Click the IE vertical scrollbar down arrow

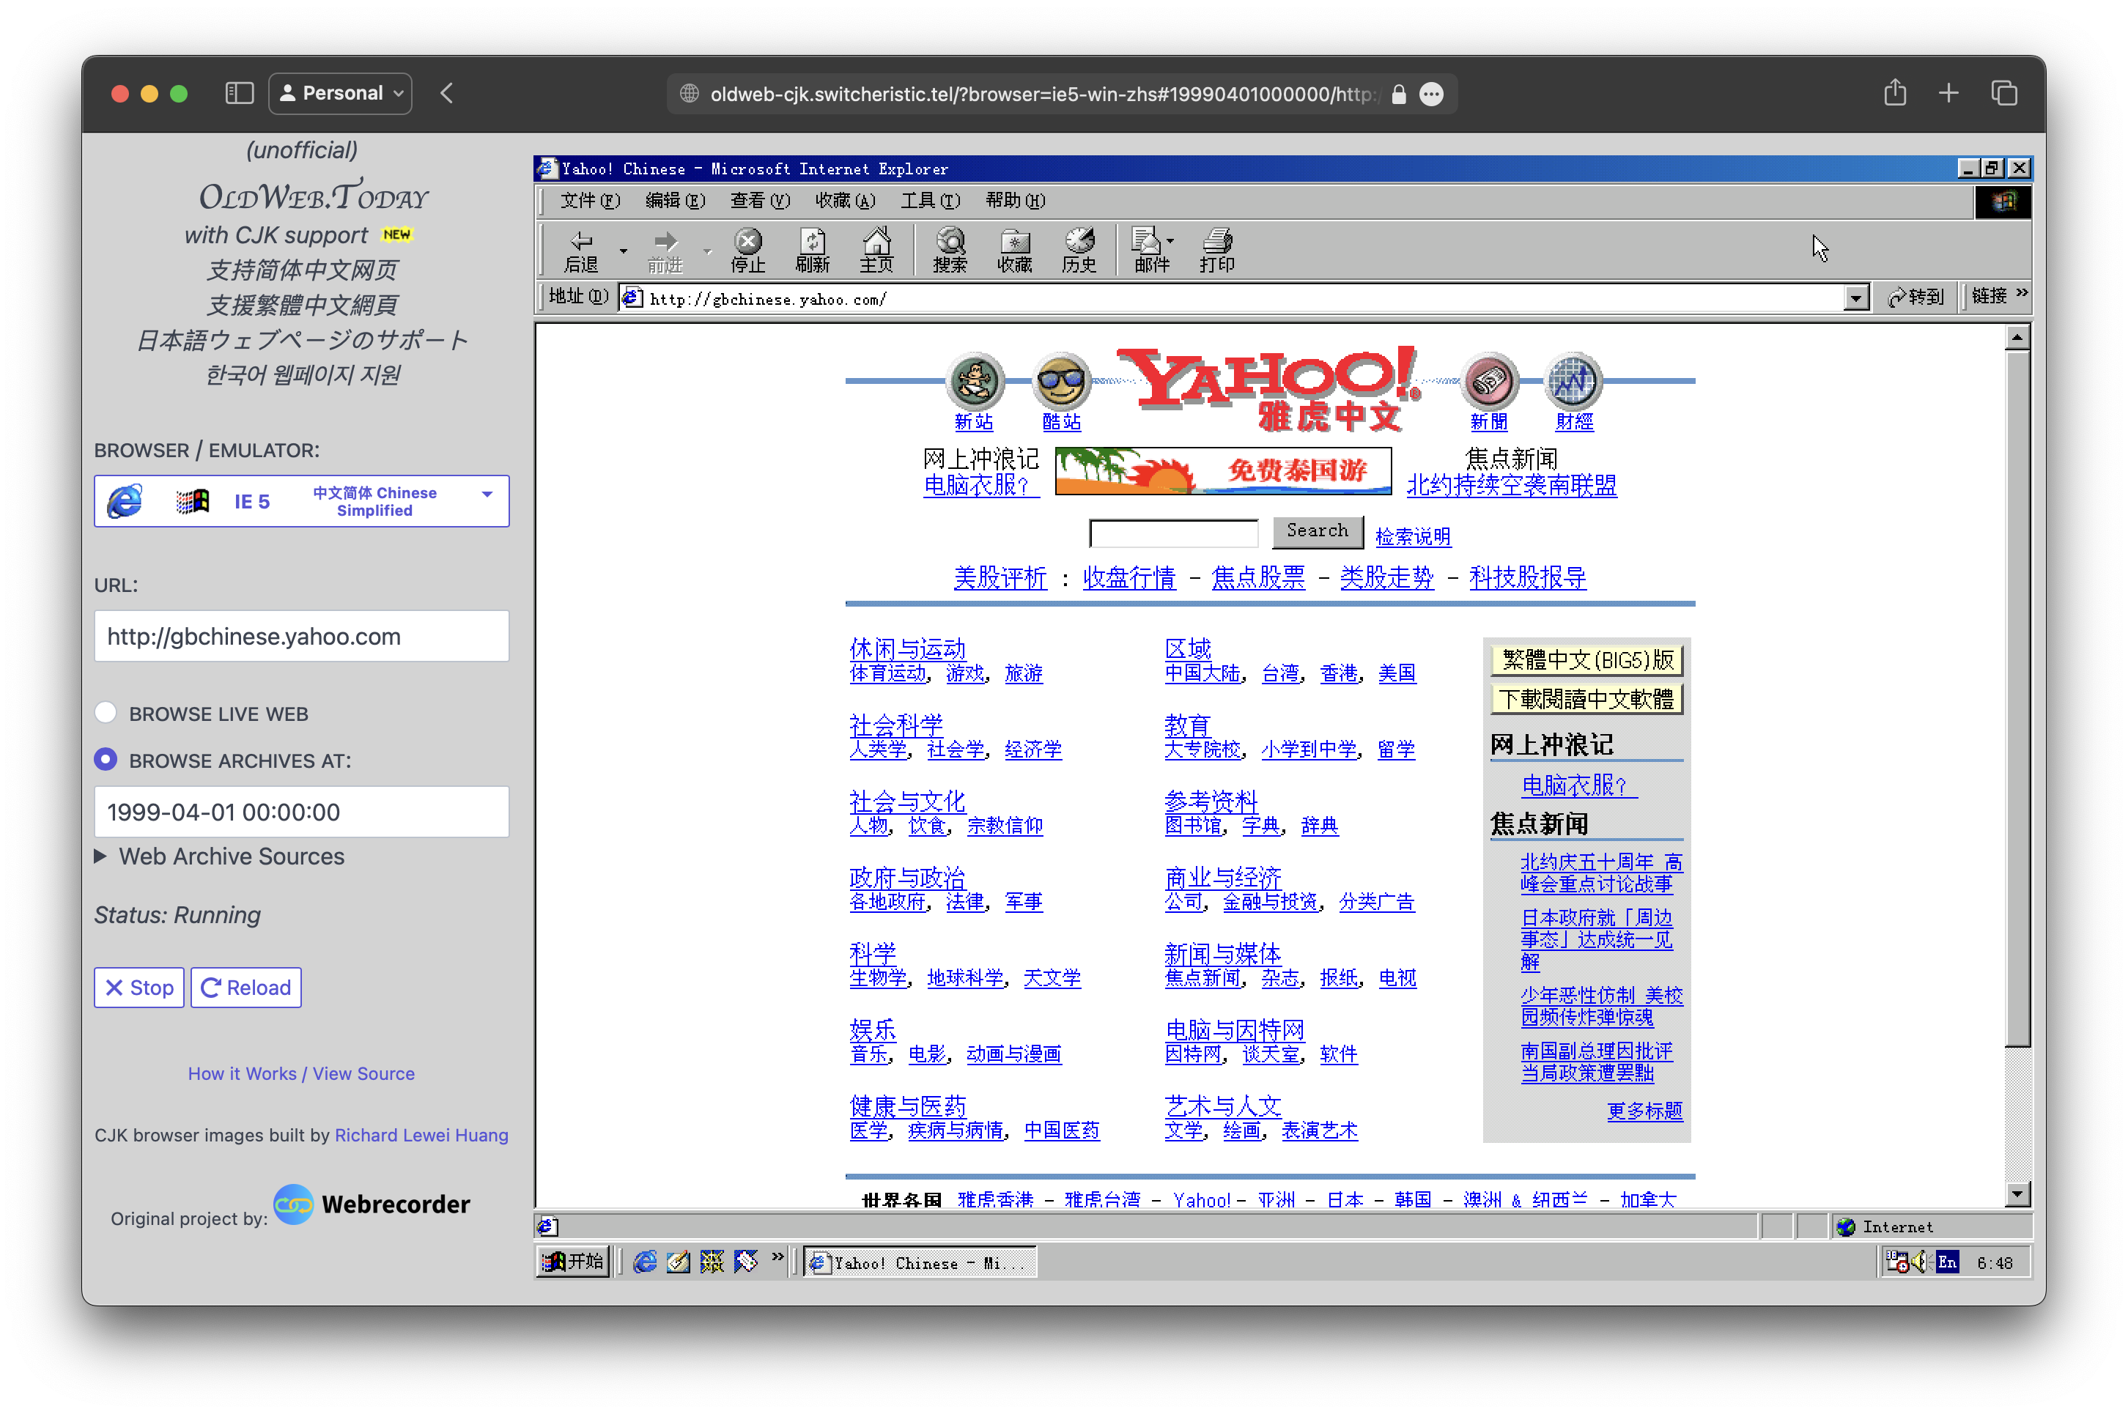2017,1194
